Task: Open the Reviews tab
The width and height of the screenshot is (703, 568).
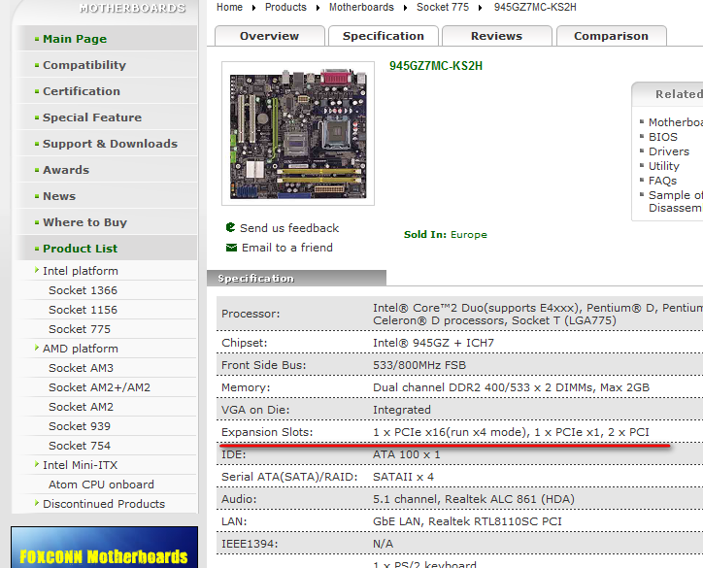Action: [497, 36]
